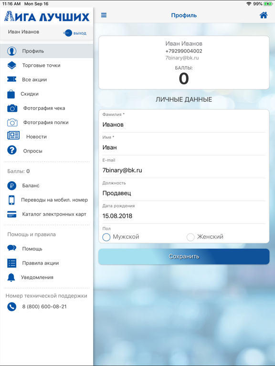Tap the hamburger menu icon

[x=104, y=15]
